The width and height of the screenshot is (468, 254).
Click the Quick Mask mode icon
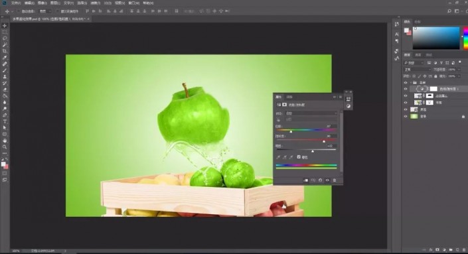5,173
